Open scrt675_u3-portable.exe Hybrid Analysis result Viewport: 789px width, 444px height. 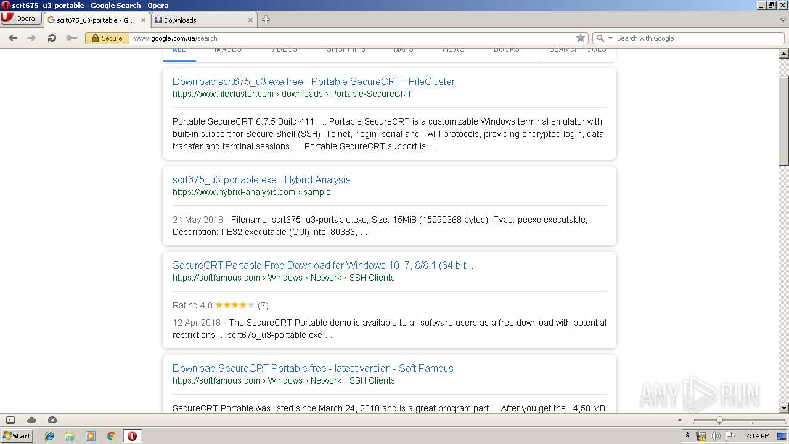click(261, 179)
